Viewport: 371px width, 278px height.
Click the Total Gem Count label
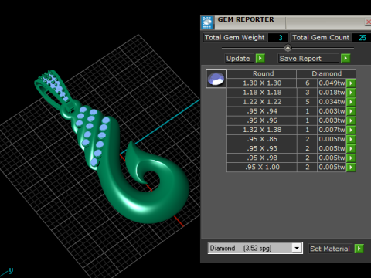coord(321,38)
